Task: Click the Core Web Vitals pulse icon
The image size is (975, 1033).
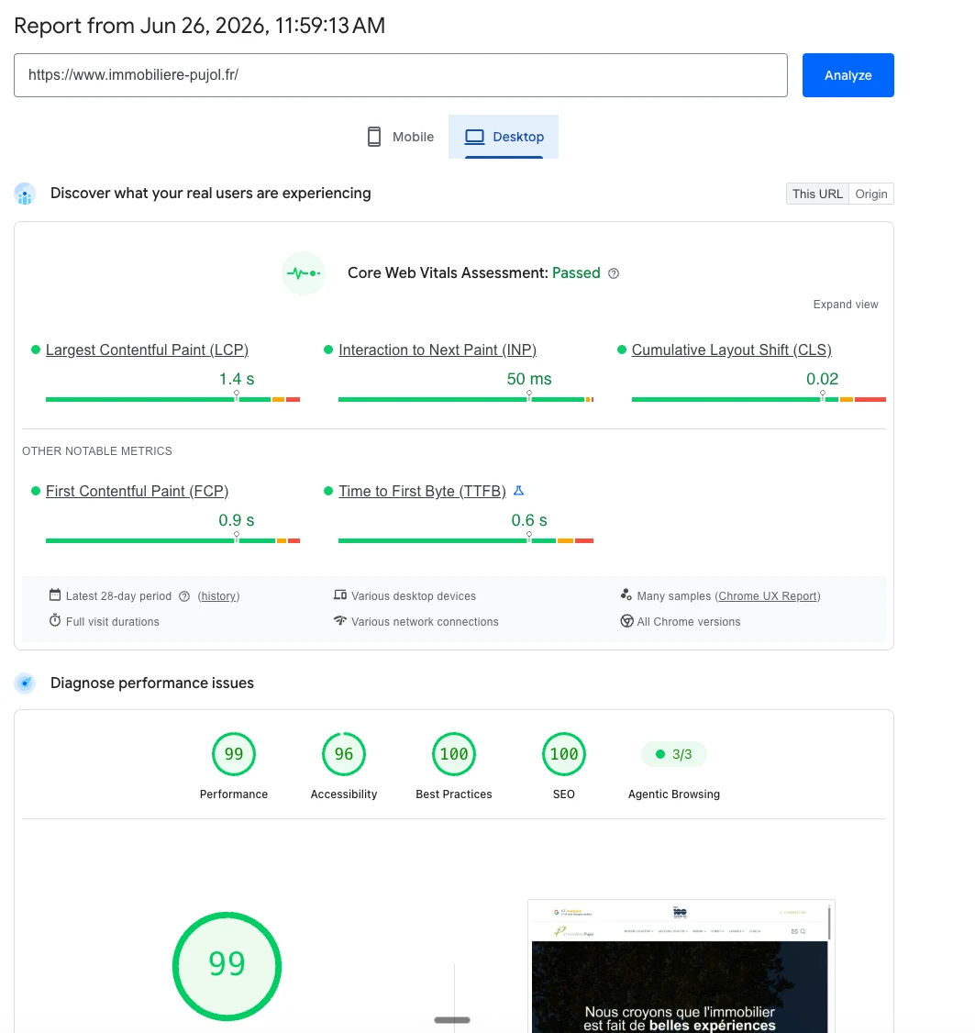Action: [304, 272]
